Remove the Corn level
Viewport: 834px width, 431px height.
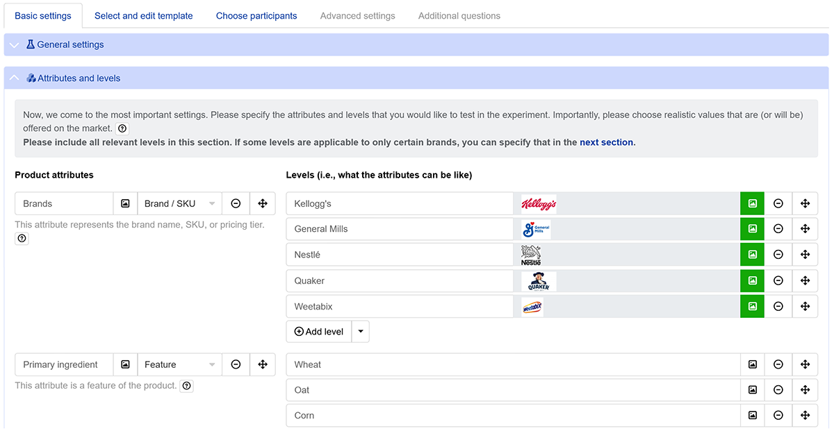tap(778, 415)
